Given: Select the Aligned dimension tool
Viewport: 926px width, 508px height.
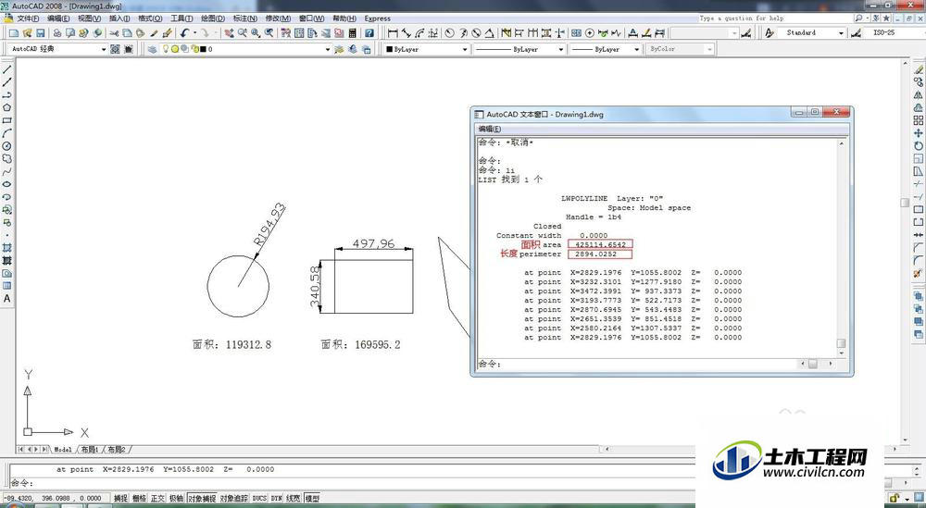Looking at the screenshot, I should [407, 33].
